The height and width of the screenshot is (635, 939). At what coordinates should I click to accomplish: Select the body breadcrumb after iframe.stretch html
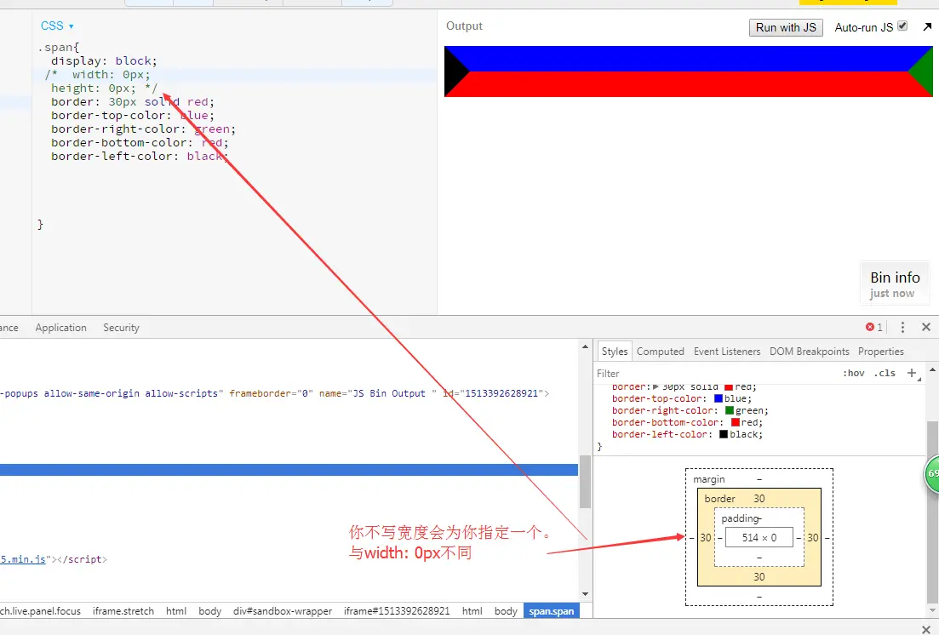209,611
